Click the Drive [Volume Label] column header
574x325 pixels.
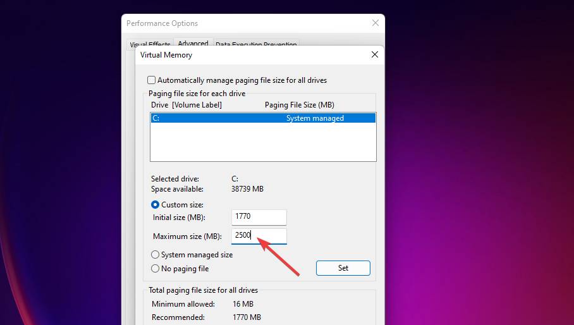pyautogui.click(x=186, y=105)
